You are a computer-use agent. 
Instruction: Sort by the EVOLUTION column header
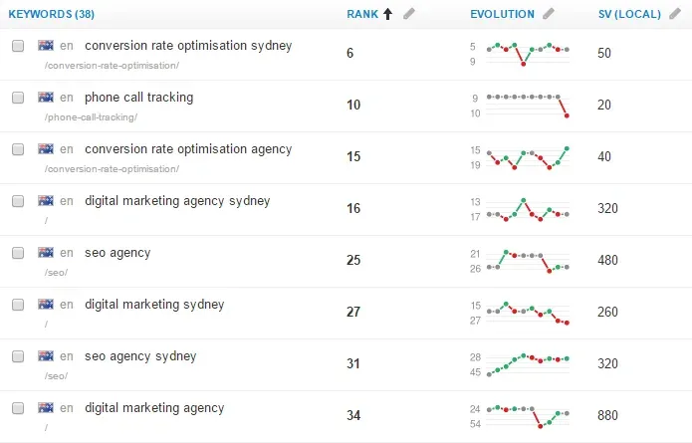click(502, 14)
